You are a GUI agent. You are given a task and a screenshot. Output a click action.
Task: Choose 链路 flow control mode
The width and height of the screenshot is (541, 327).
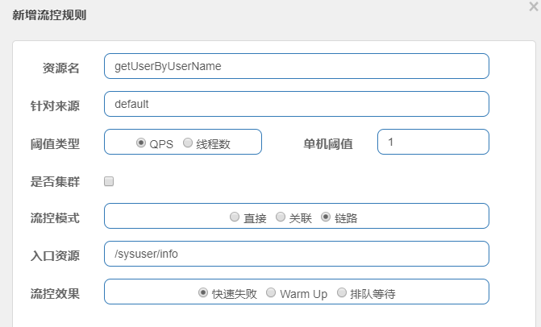[327, 217]
